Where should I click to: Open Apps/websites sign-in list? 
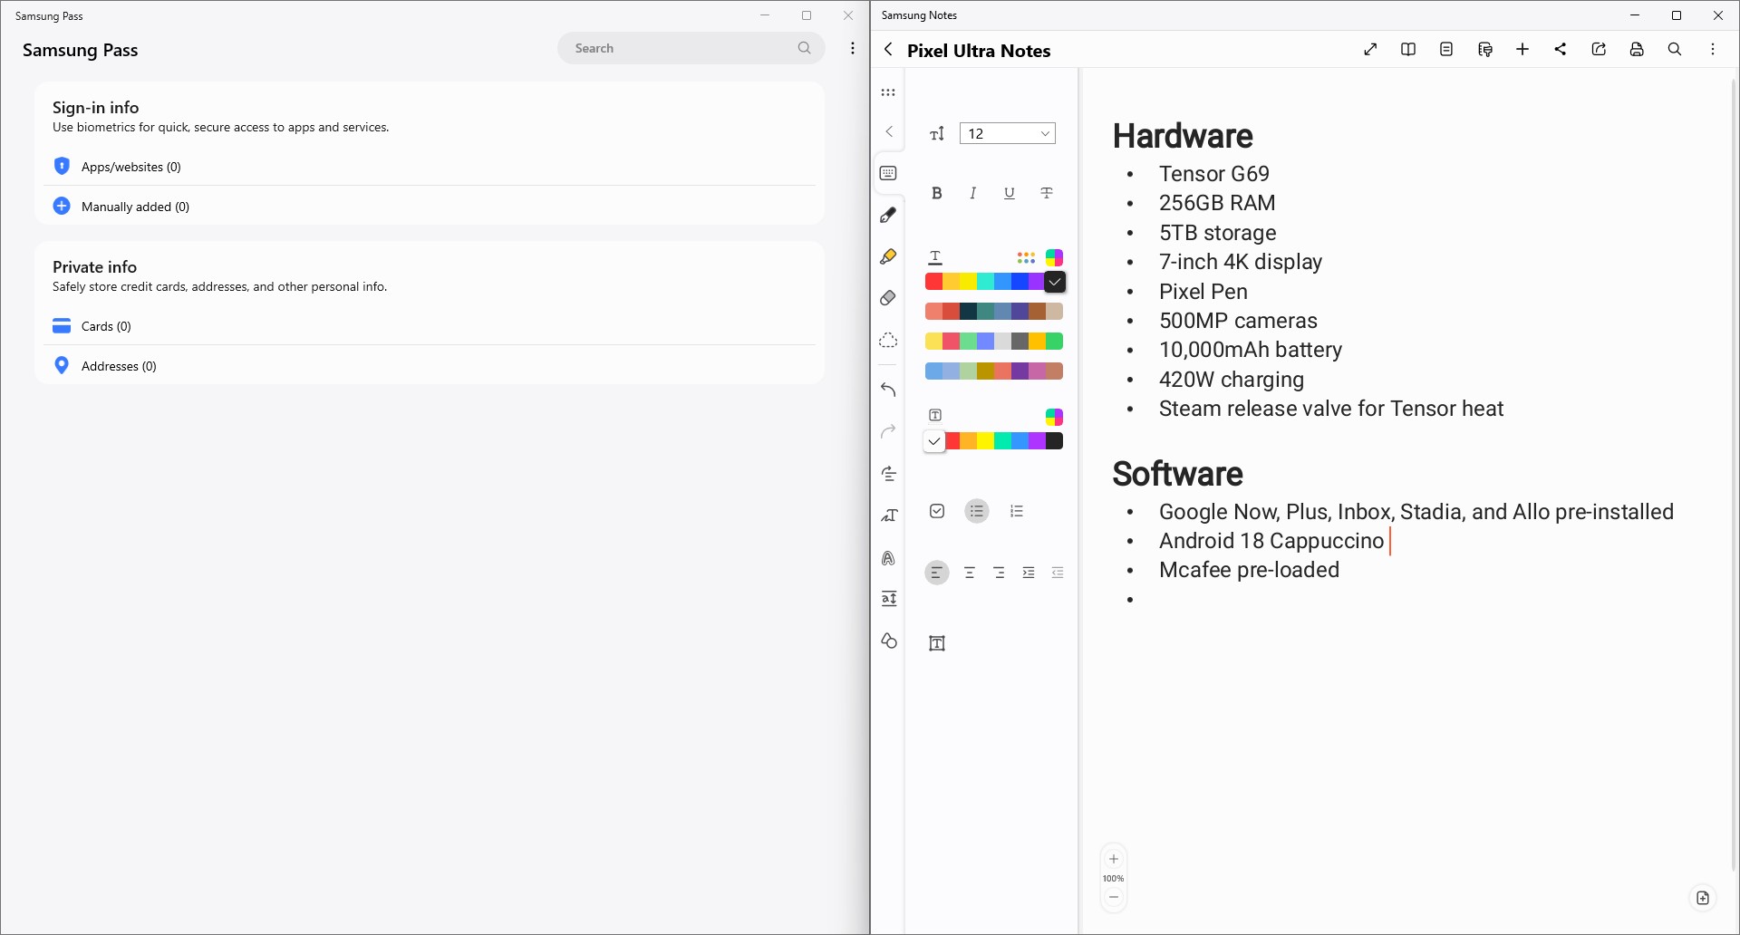click(x=131, y=167)
